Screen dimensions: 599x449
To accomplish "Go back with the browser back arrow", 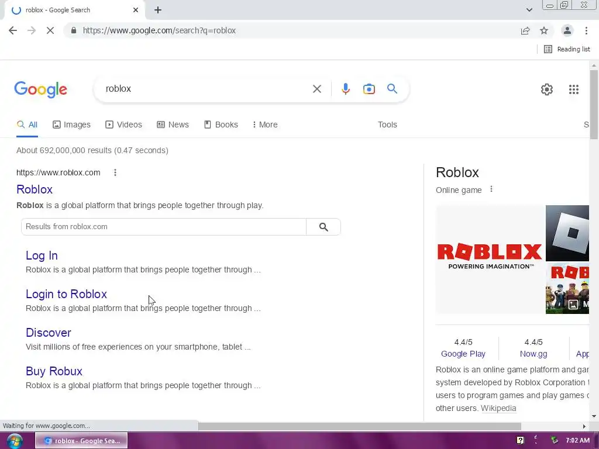I will (13, 30).
